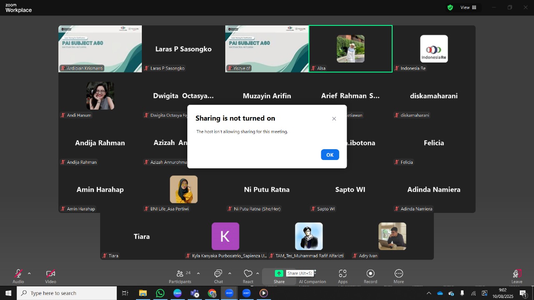Open the Chat panel icon
The image size is (534, 300).
pyautogui.click(x=218, y=274)
